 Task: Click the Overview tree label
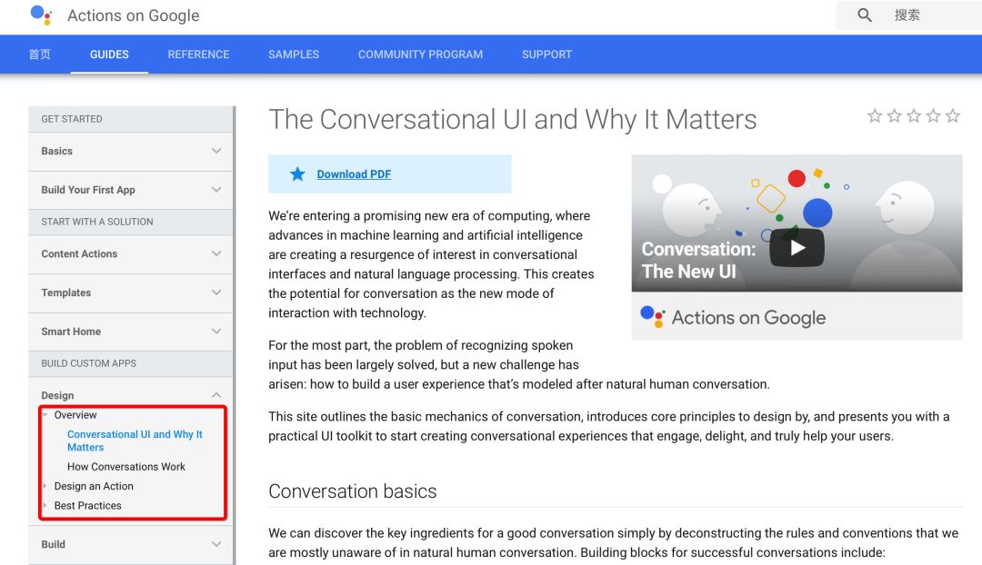(x=75, y=415)
